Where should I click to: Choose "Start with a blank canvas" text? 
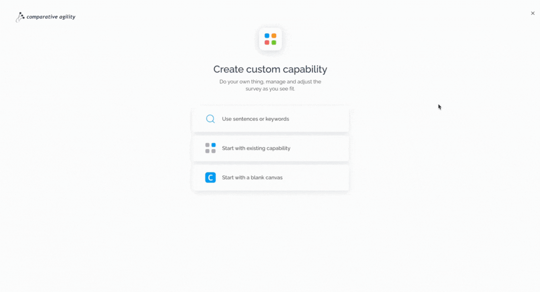click(252, 177)
